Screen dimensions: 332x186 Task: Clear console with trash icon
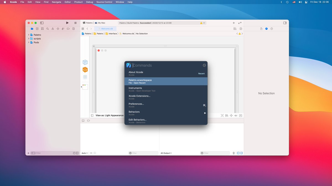pyautogui.click(x=234, y=153)
